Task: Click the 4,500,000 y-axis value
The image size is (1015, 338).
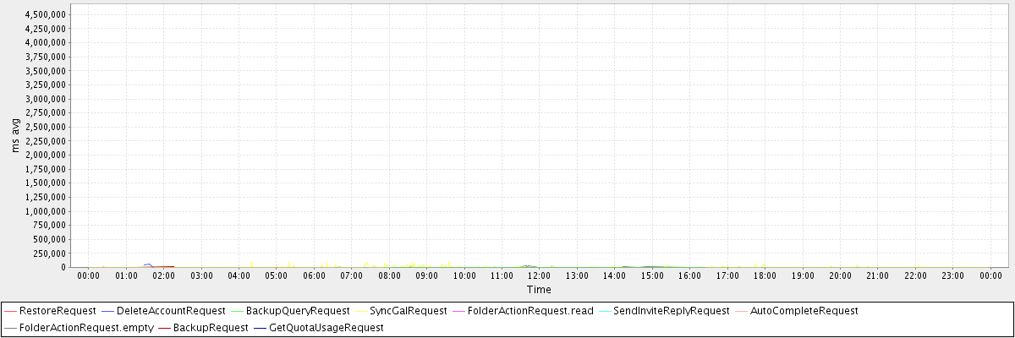Action: 47,14
